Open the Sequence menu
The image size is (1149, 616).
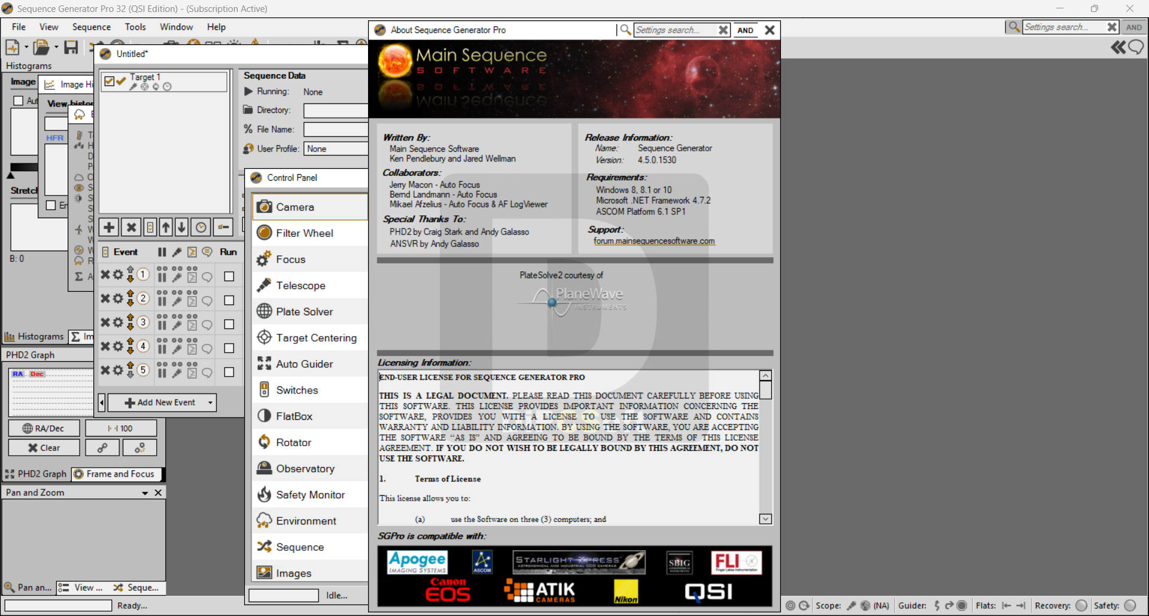tap(92, 27)
